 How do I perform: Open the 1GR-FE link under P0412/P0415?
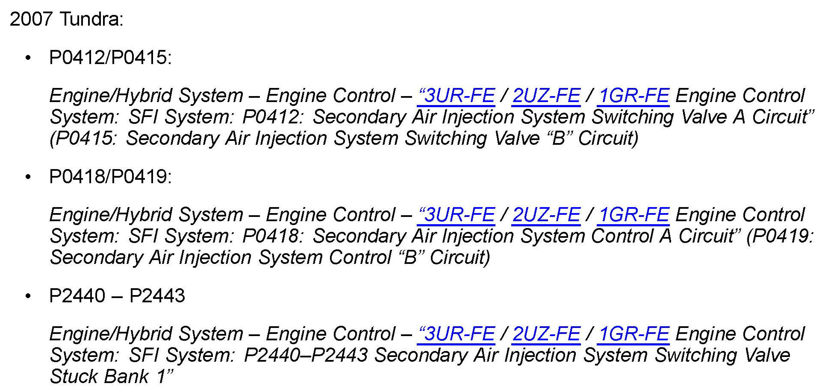tap(633, 96)
